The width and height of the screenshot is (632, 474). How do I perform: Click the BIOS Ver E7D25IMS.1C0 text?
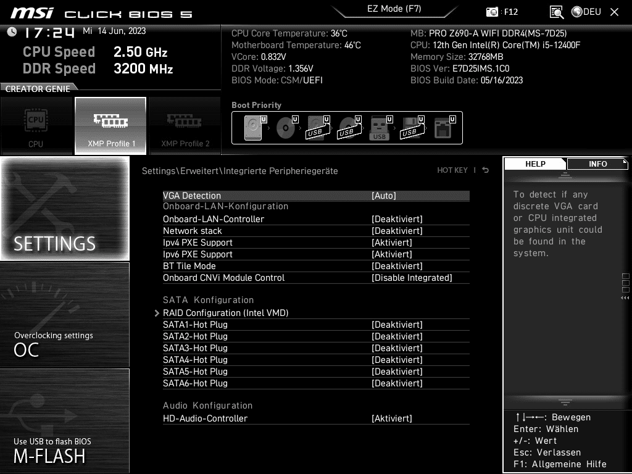tap(460, 68)
